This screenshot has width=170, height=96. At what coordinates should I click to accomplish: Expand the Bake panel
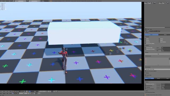145,91
